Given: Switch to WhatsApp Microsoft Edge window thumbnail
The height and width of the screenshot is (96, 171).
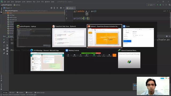Looking at the screenshot, I should (x=47, y=62).
